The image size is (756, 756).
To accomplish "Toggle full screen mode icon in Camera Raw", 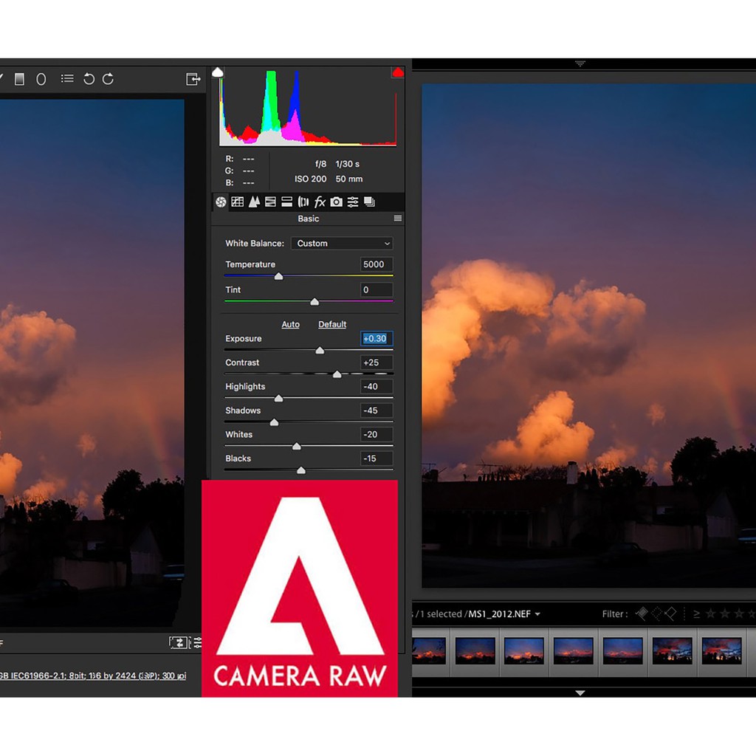I will 193,78.
